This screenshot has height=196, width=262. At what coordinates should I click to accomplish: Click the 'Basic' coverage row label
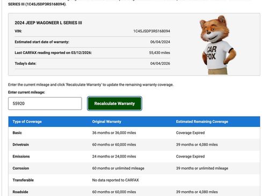pyautogui.click(x=17, y=133)
